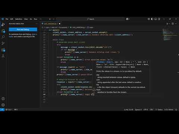Screen dimensions: 179x134
Task: Open the remote window indicator in status bar
Action: coord(2,109)
